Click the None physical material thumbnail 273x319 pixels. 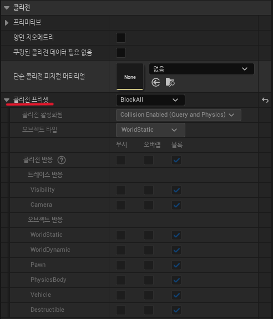130,77
